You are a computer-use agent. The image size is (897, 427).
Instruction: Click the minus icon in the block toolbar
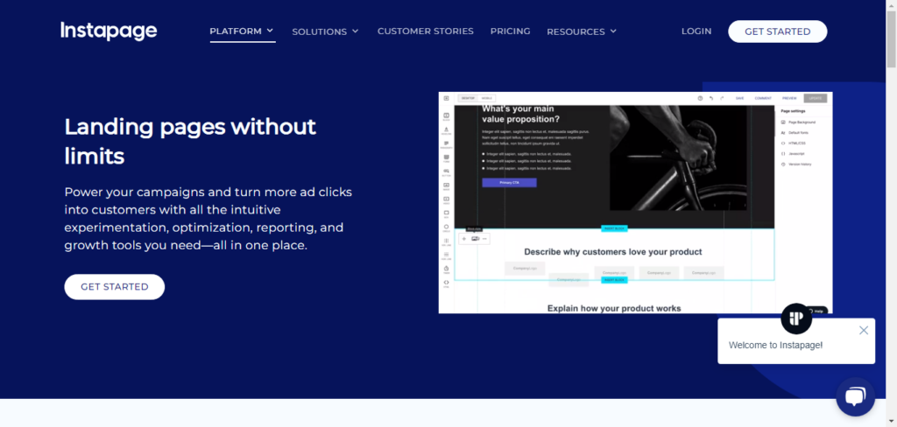click(x=485, y=238)
